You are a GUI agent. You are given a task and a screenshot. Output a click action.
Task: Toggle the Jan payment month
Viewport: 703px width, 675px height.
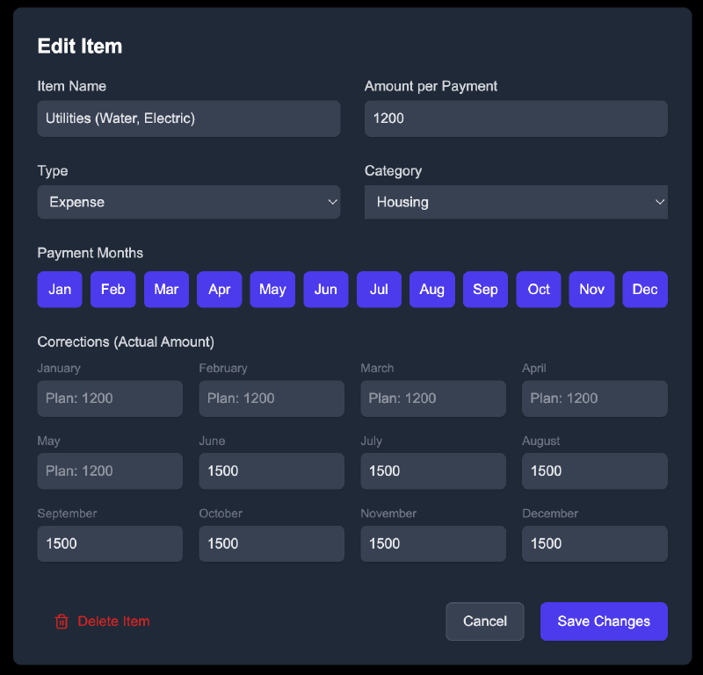click(59, 289)
